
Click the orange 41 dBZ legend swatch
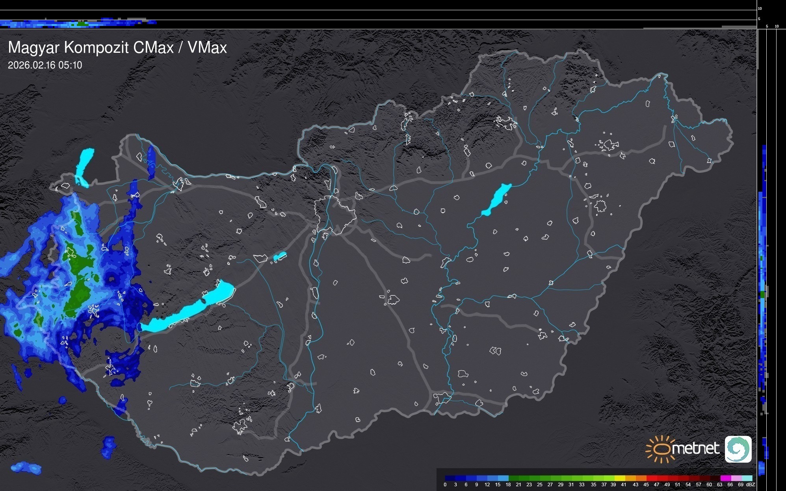point(630,478)
